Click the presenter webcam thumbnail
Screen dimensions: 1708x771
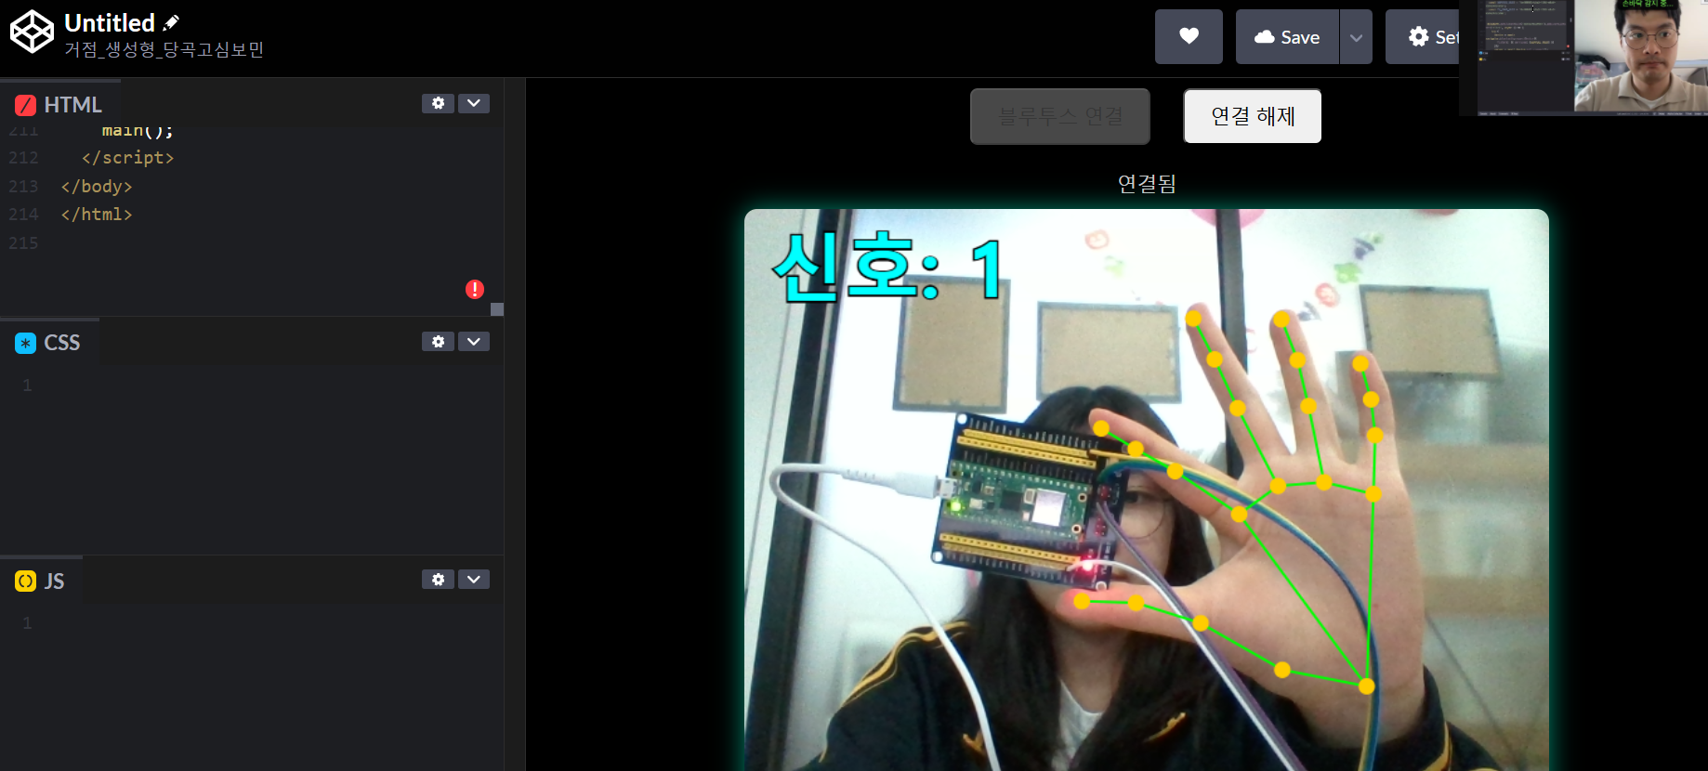(1641, 56)
